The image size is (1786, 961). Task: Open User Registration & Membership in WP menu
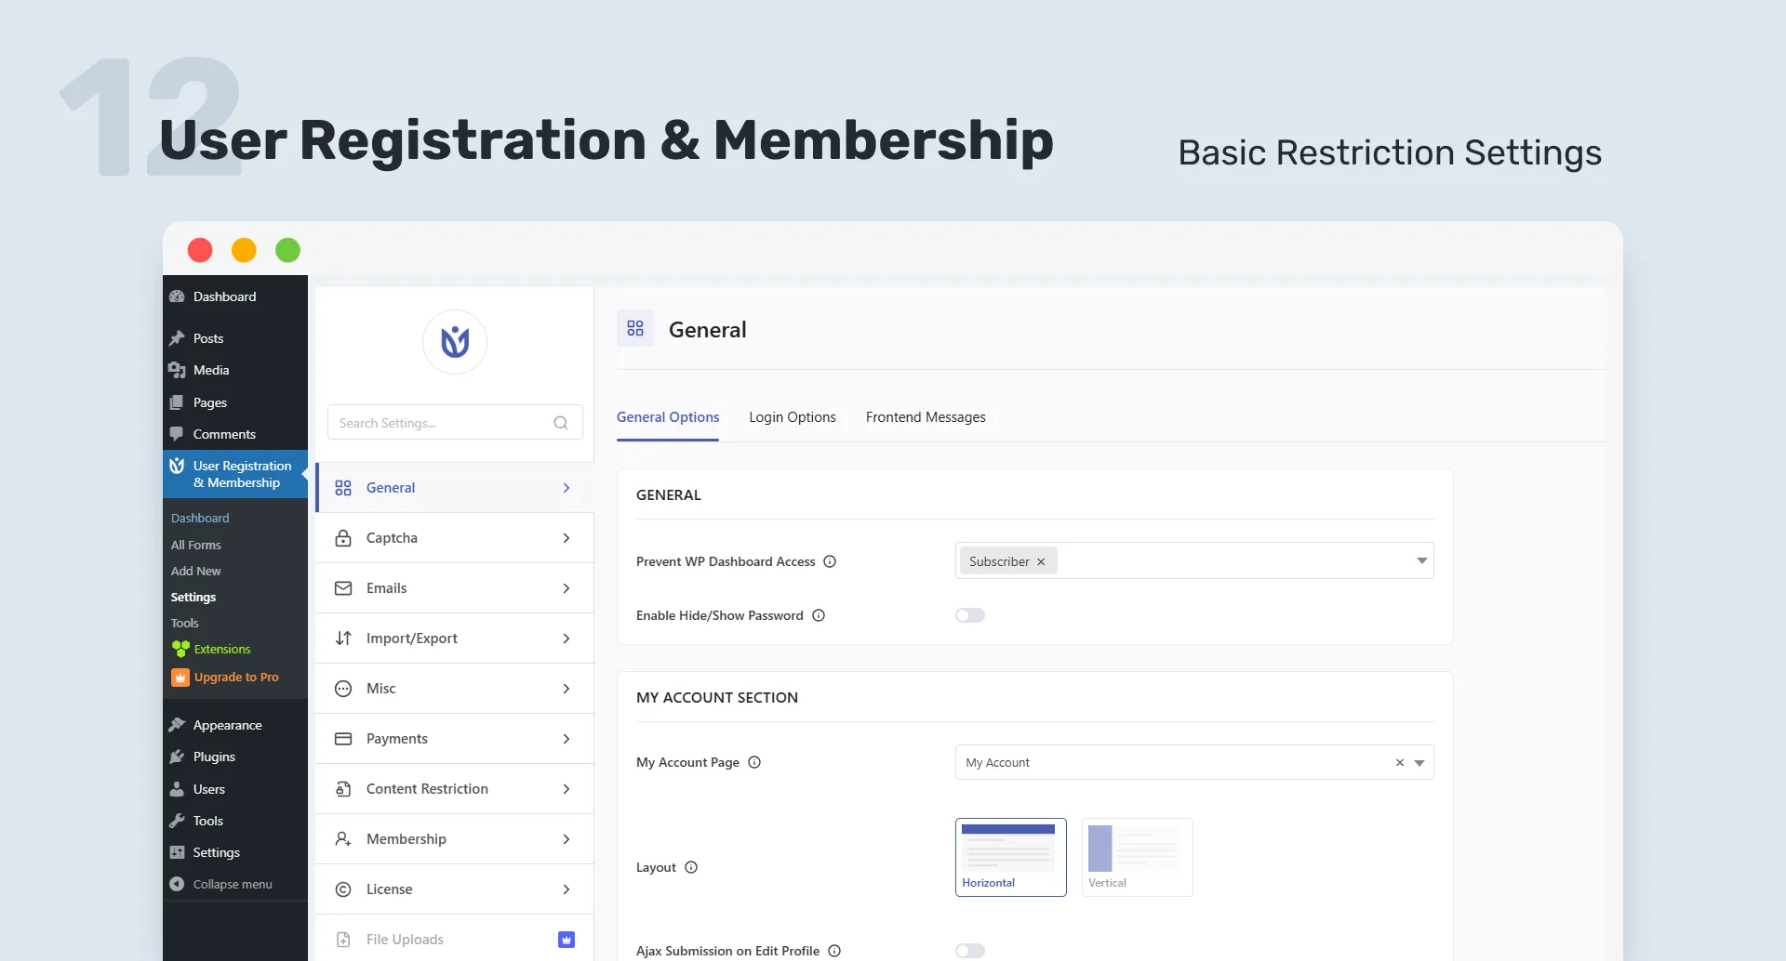[235, 474]
